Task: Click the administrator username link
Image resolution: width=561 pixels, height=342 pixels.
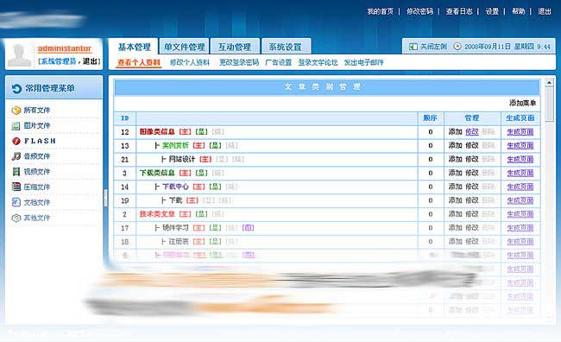Action: click(x=65, y=48)
